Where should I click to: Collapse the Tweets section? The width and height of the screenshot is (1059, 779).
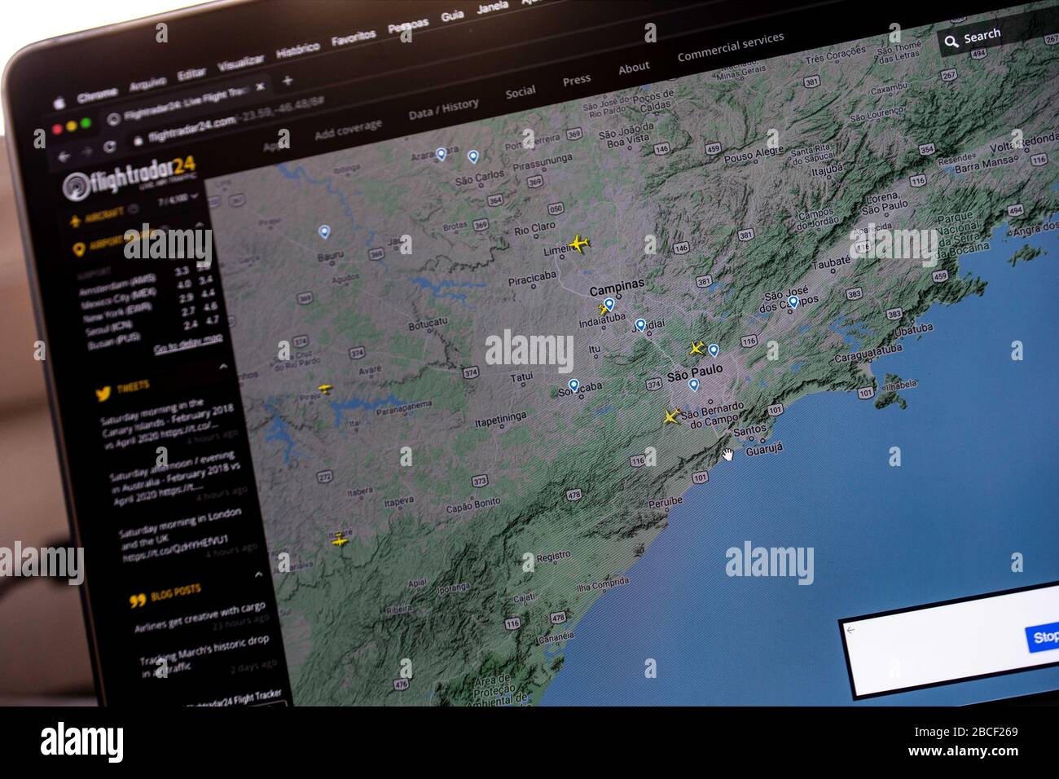(x=223, y=367)
